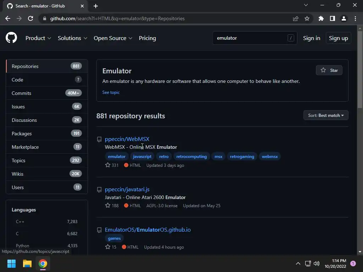Click the games topic tag

tap(115, 238)
